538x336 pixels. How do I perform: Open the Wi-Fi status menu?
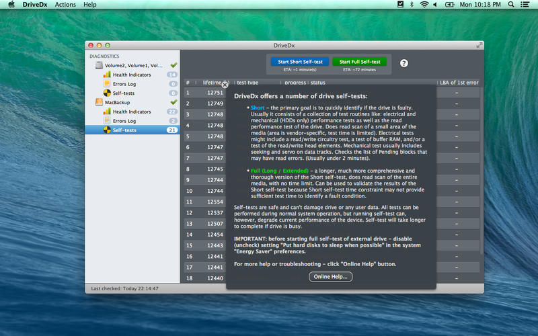pyautogui.click(x=424, y=5)
